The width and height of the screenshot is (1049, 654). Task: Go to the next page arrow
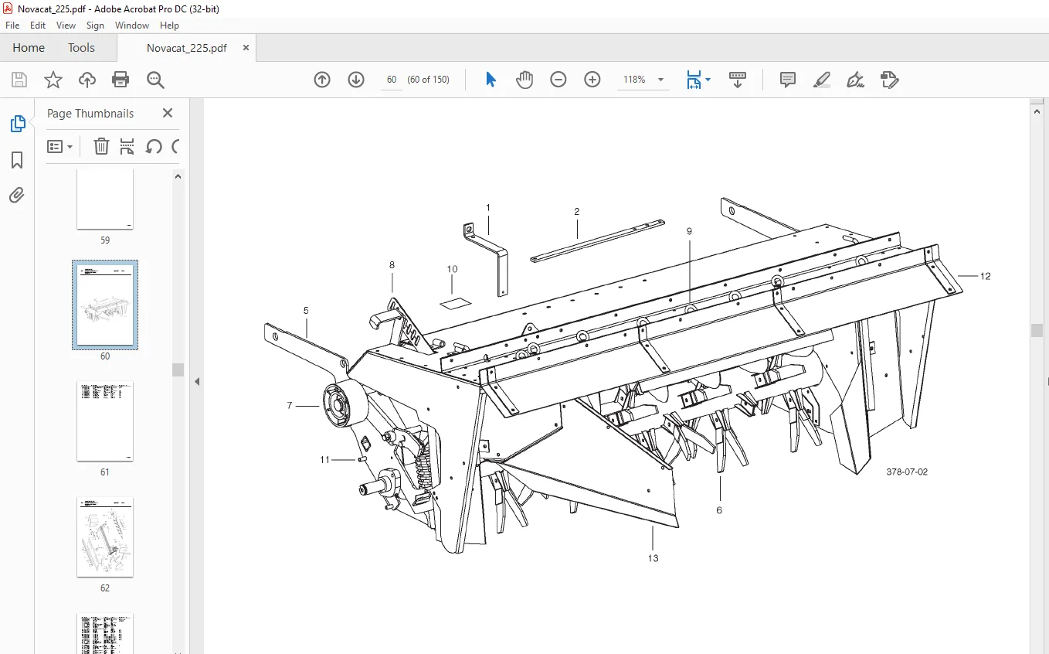[356, 80]
